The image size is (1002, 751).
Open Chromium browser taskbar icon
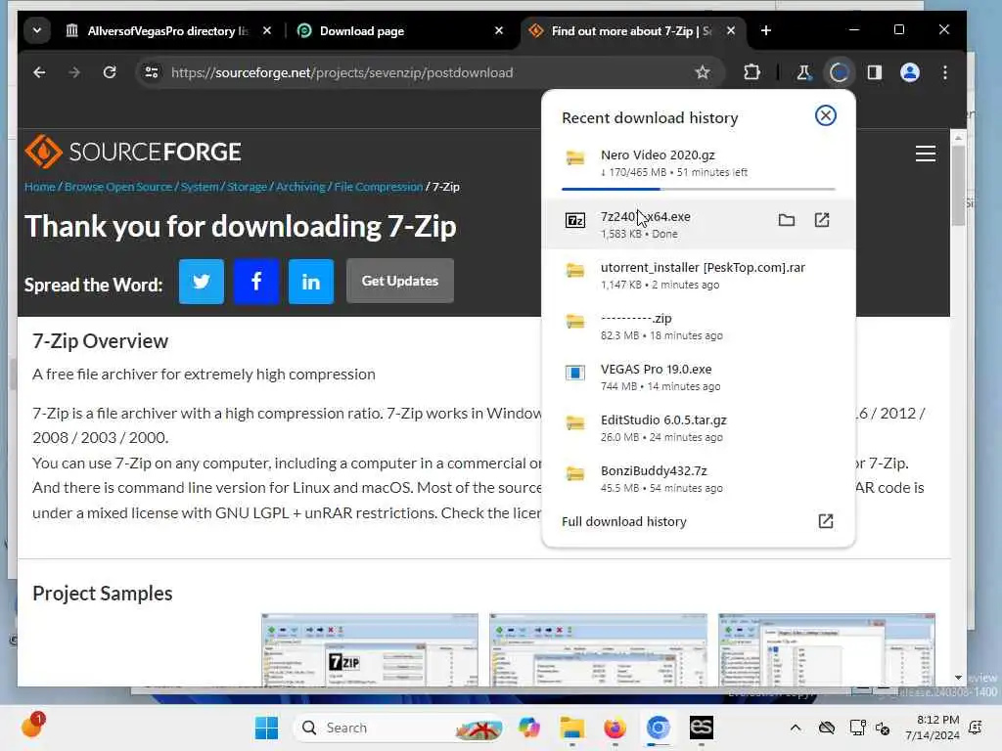659,728
